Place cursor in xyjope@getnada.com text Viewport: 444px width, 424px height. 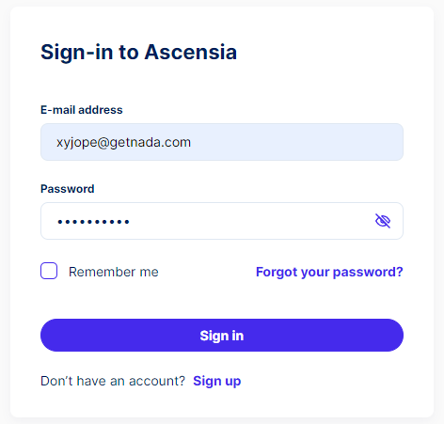coord(123,143)
